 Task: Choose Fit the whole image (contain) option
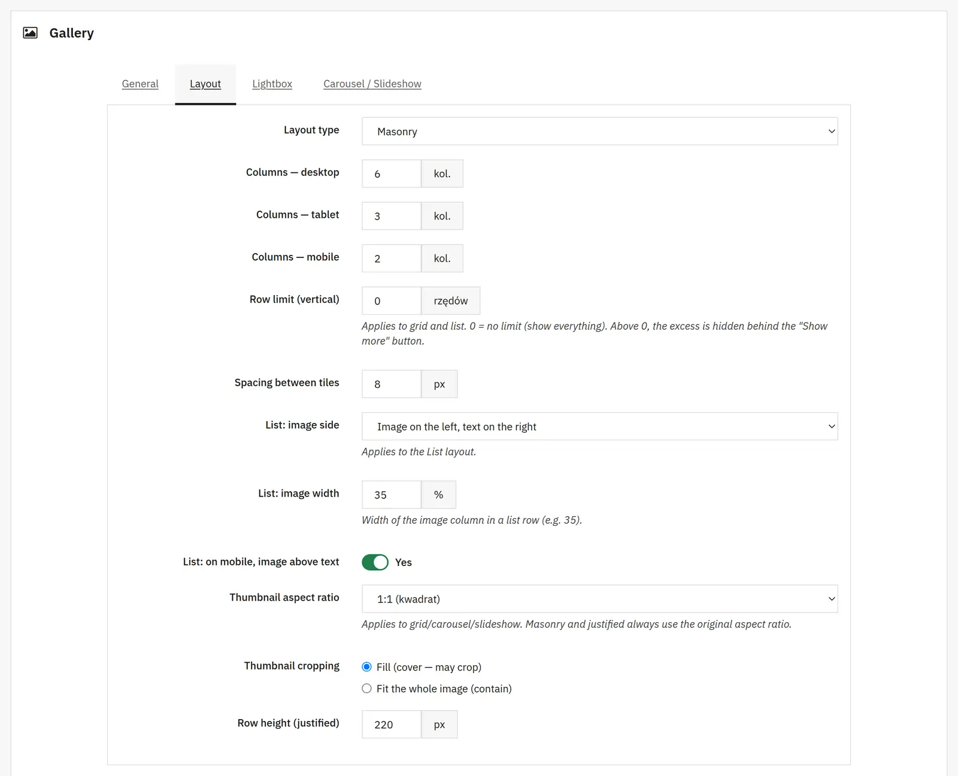pyautogui.click(x=367, y=689)
